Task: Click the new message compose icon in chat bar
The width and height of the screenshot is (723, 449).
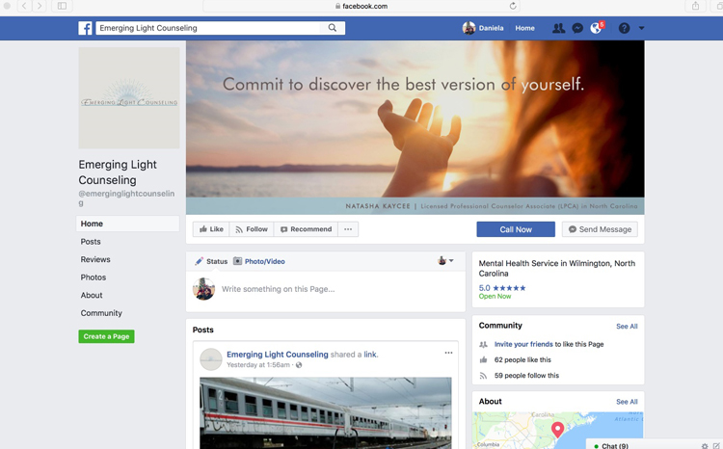Action: (716, 446)
